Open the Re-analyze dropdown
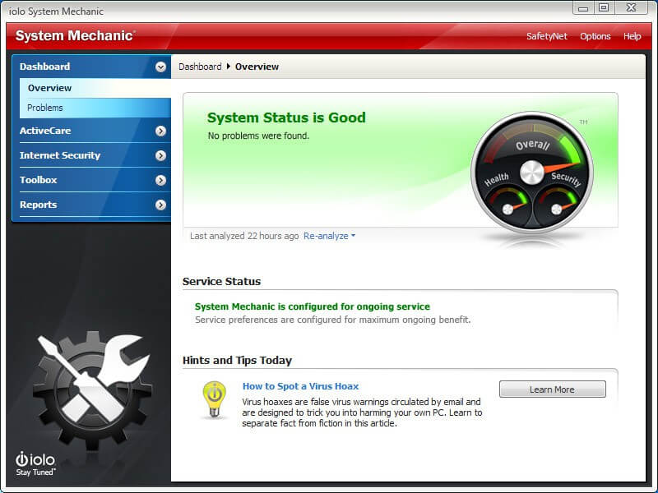 click(x=329, y=236)
